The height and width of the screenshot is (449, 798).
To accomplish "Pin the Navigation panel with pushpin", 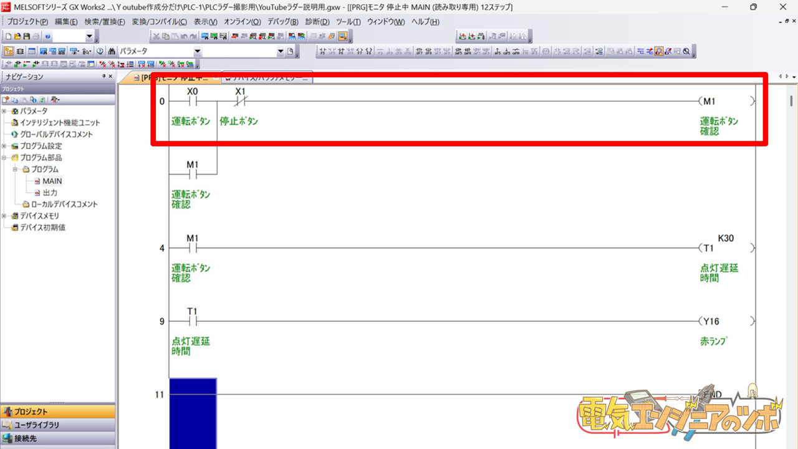I will tap(104, 77).
